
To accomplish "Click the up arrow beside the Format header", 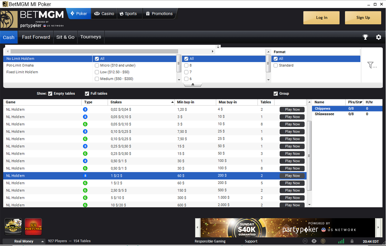I will coord(268,52).
